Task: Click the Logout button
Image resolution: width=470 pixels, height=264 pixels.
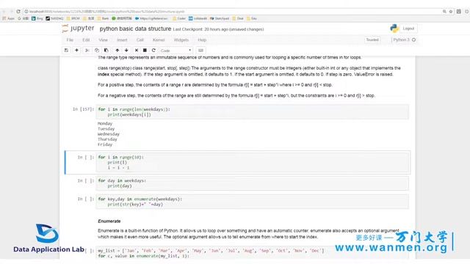Action: pos(408,29)
